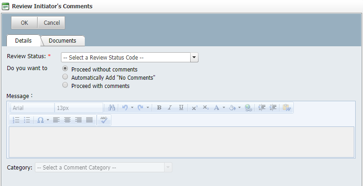Click the "Message" label
Screen dimensions: 363x186
pos(18,96)
